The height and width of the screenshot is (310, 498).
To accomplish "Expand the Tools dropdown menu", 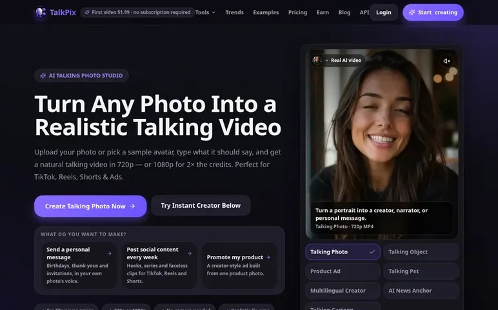I will coord(205,12).
